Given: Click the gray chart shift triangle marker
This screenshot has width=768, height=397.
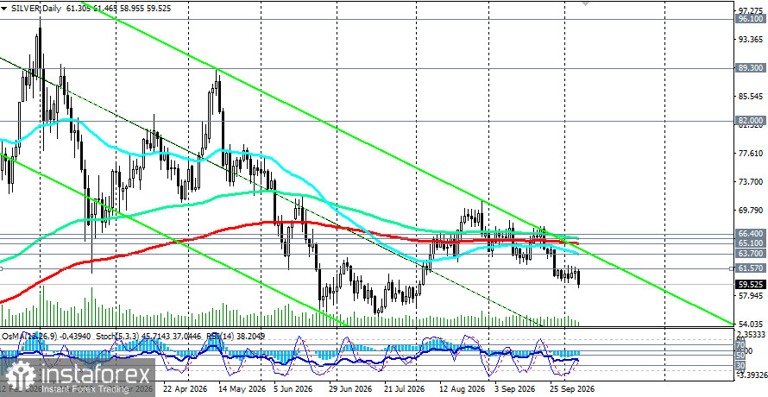Looking at the screenshot, I should [585, 3].
